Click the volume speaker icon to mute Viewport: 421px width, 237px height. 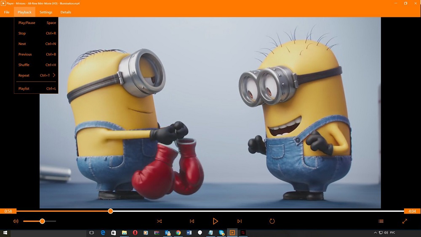[16, 221]
